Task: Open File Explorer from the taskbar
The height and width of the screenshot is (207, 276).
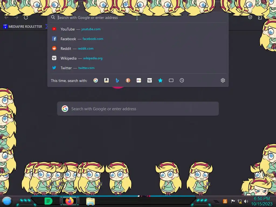Action: click(x=91, y=201)
